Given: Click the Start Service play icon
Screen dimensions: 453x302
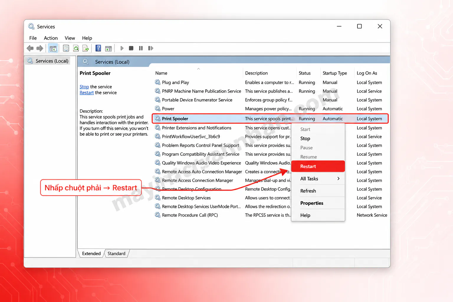Looking at the screenshot, I should [122, 48].
